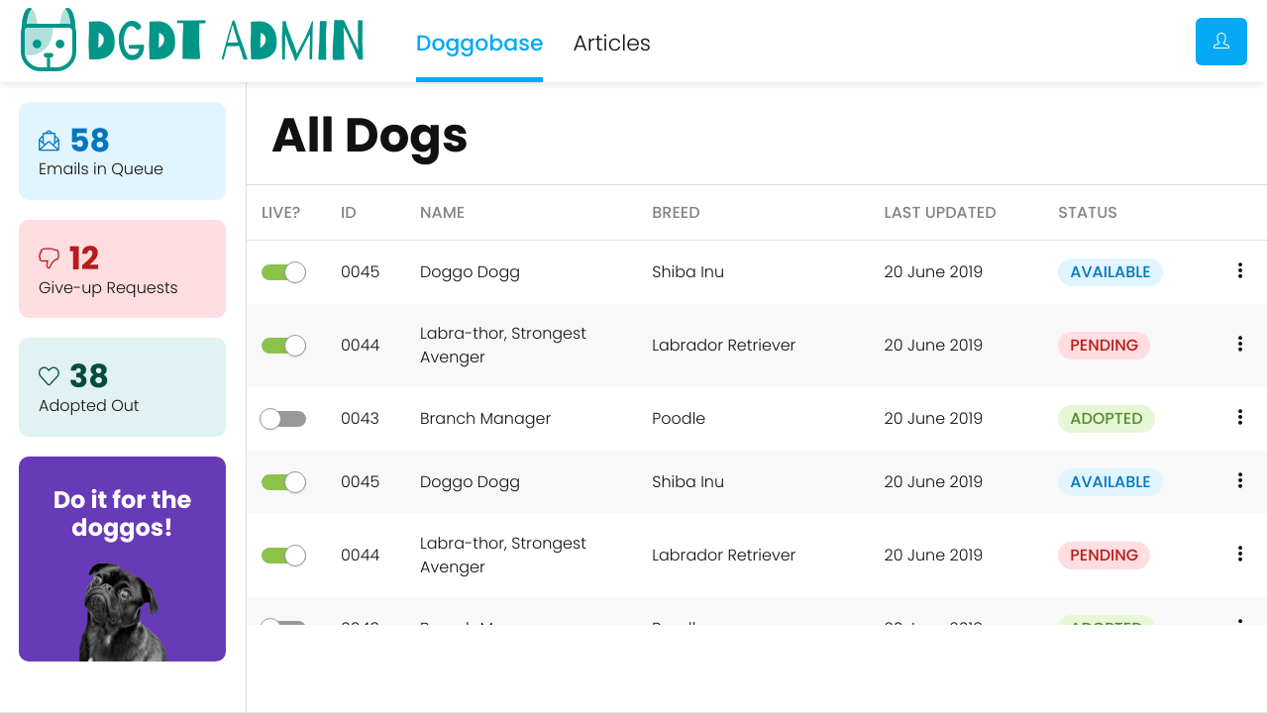Click three-dot icon on second Labra-thor row
The width and height of the screenshot is (1267, 713).
click(x=1239, y=554)
